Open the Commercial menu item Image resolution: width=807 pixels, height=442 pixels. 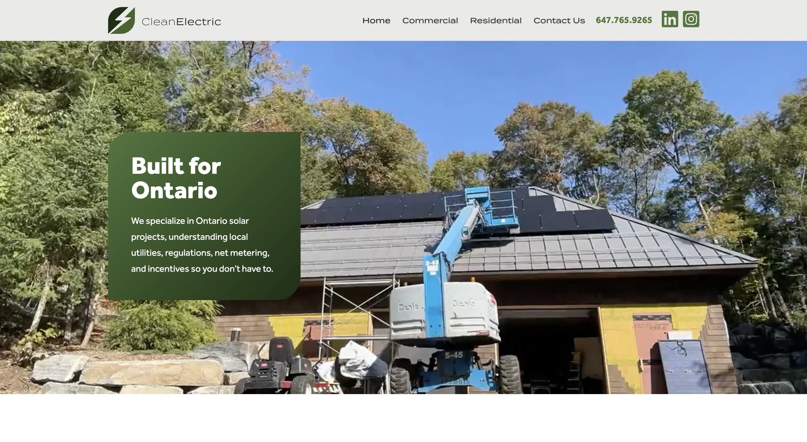click(430, 20)
